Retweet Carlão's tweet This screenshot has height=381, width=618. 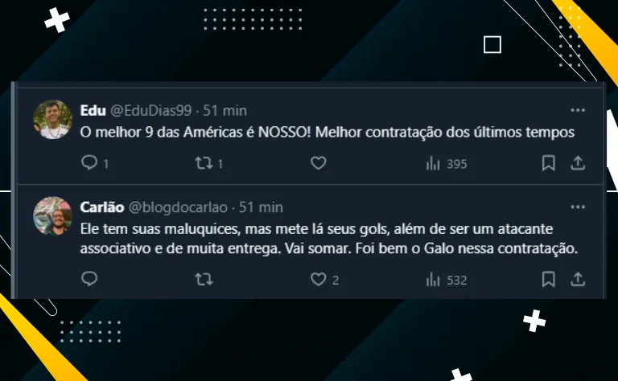204,279
